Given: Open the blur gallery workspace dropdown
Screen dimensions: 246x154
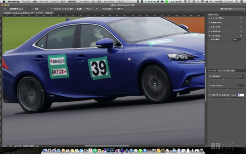Looking at the screenshot, I should (232, 9).
